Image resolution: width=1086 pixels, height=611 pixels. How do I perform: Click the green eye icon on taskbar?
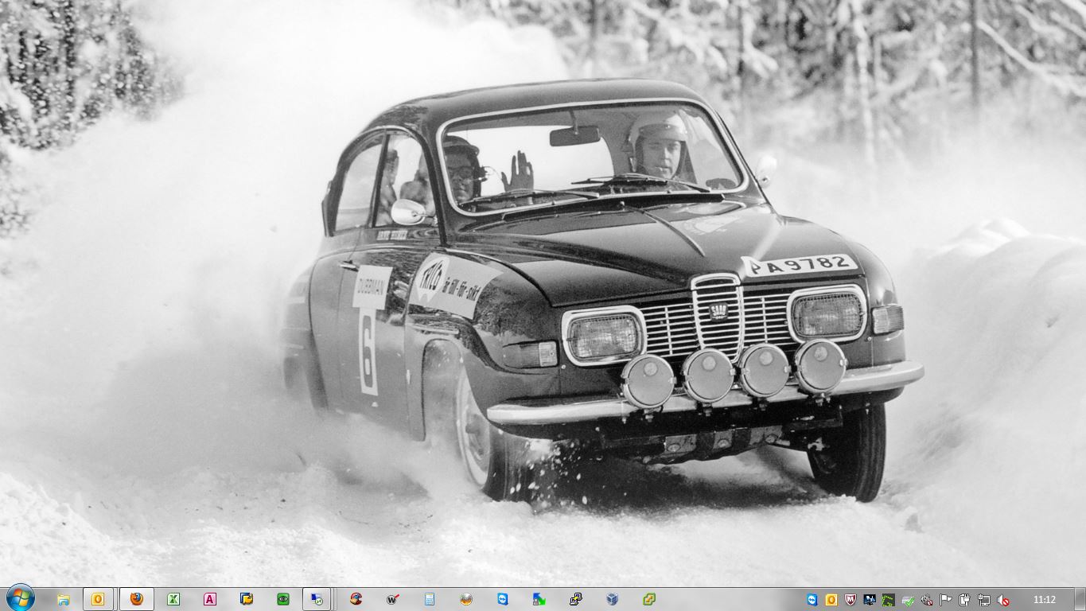[x=283, y=599]
